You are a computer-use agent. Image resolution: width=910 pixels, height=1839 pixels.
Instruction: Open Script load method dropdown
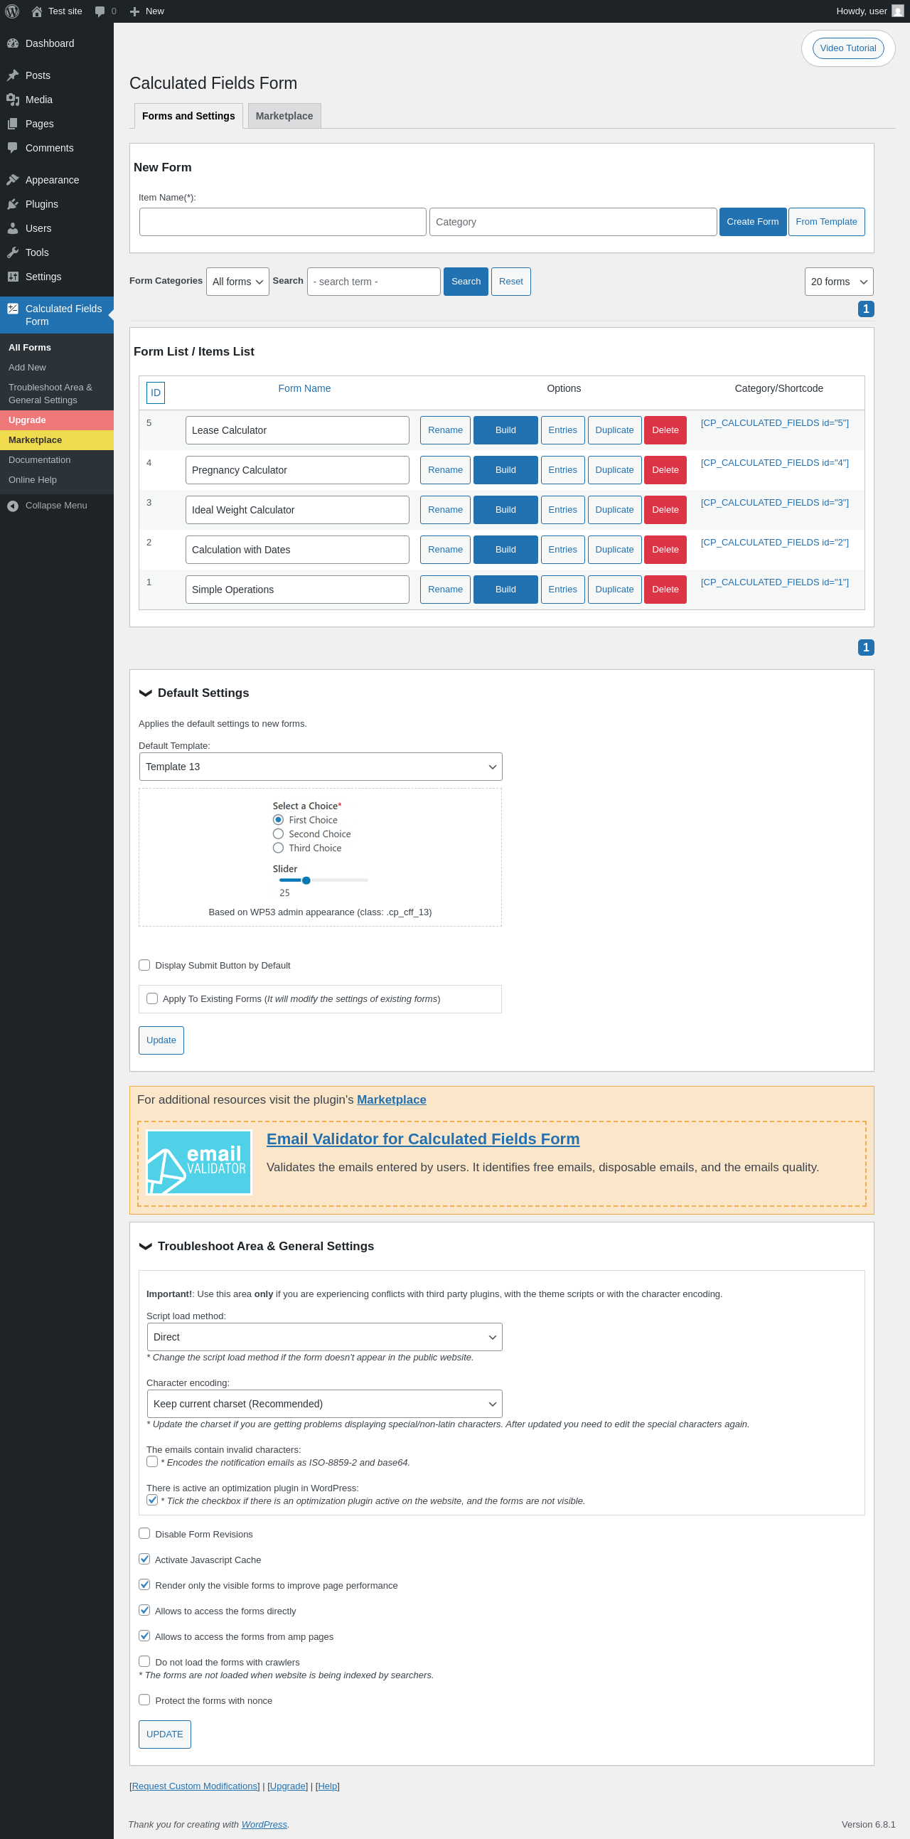tap(324, 1337)
